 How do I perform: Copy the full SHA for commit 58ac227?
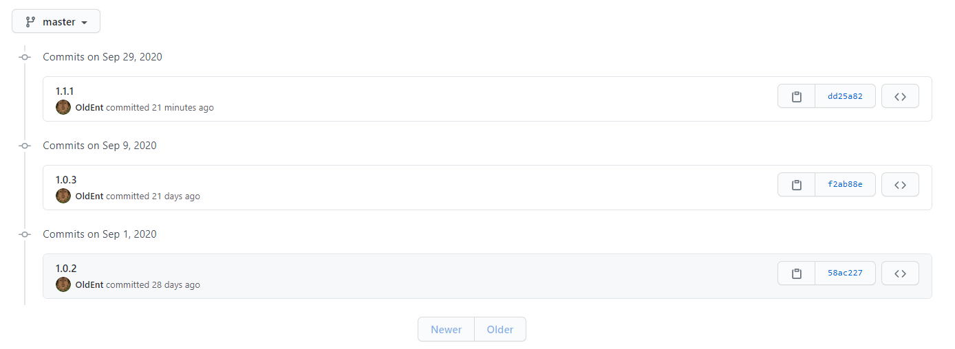pos(797,273)
